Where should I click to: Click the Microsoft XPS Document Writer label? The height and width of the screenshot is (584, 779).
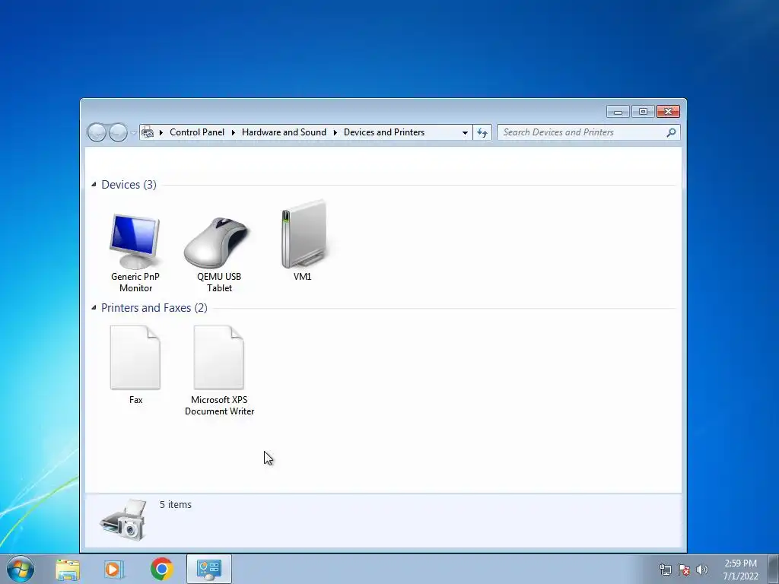point(219,405)
